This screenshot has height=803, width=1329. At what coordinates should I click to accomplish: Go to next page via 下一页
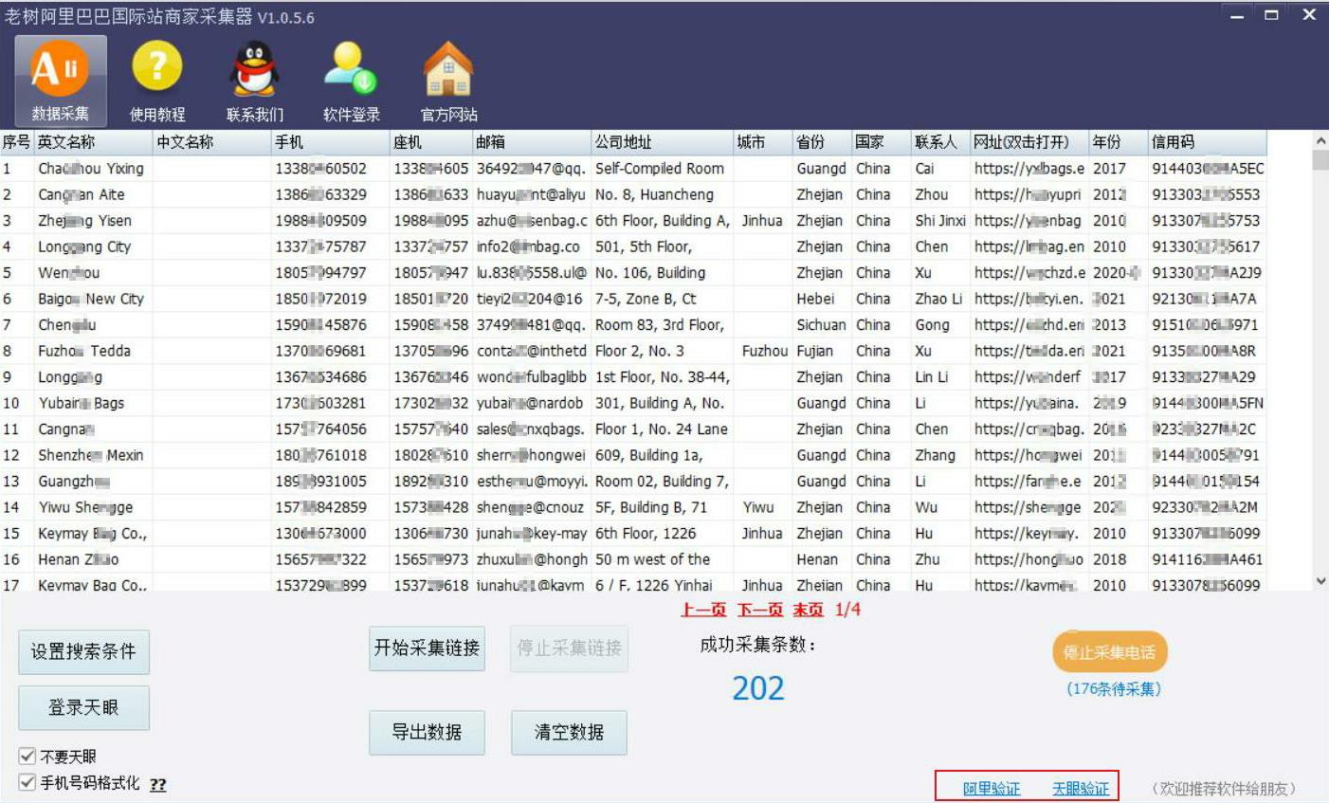(x=760, y=610)
